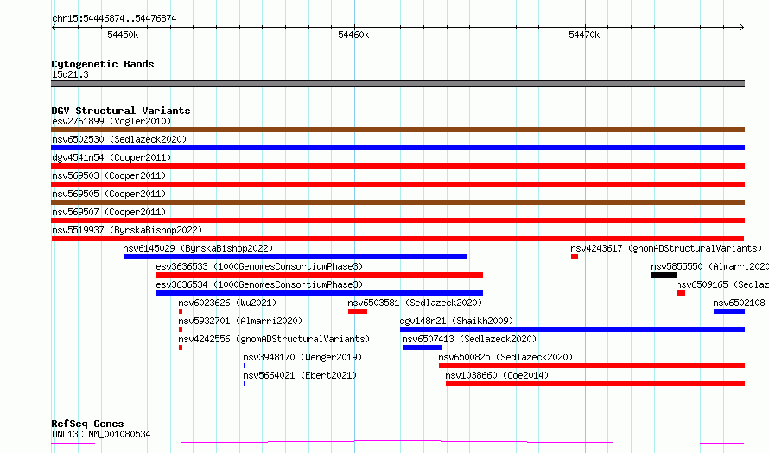Screen dimensions: 769x453
Task: Open UNC13C|NM_001080534 gene label
Action: pos(101,434)
